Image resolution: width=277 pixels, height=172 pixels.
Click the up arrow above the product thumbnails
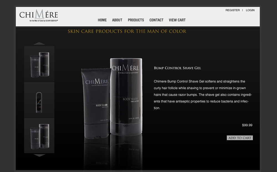[39, 43]
